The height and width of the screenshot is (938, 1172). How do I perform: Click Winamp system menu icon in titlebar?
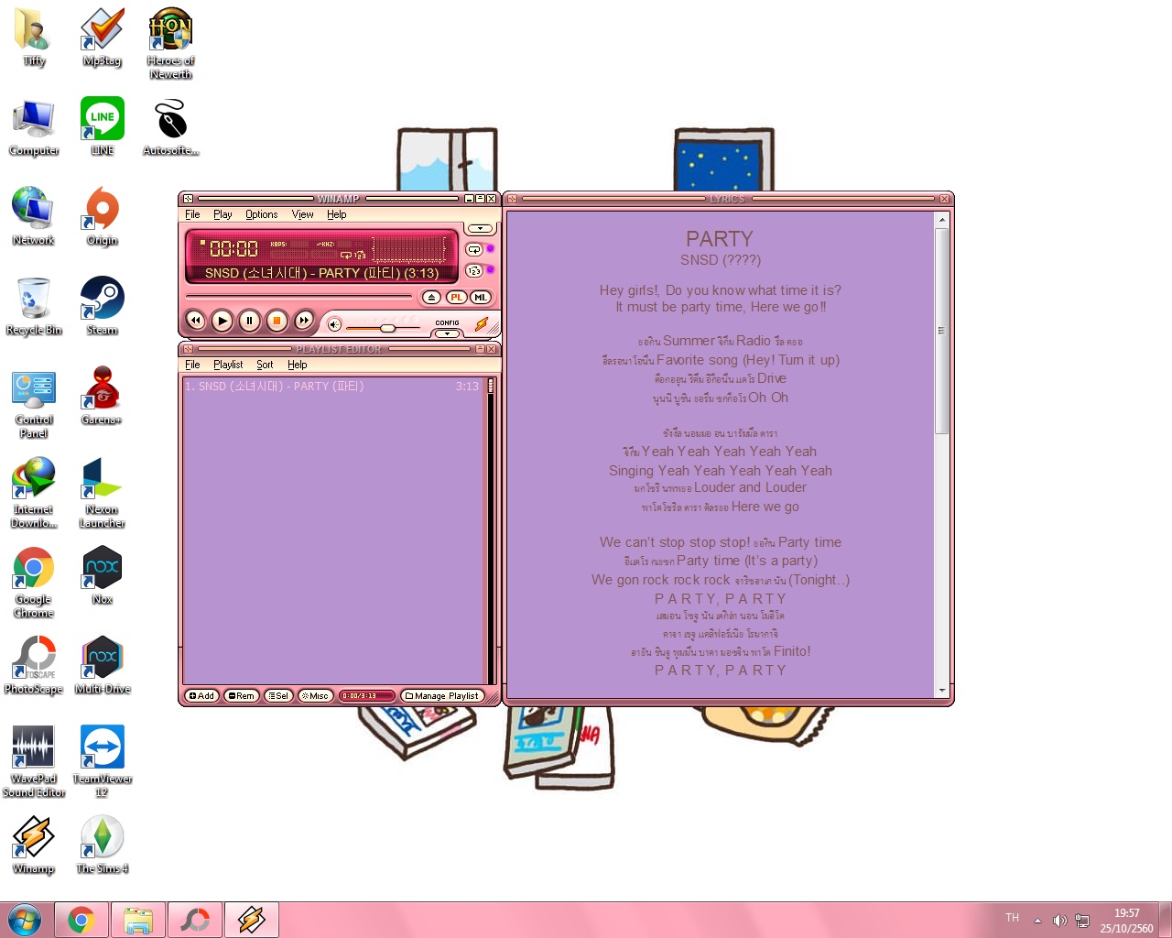click(188, 199)
